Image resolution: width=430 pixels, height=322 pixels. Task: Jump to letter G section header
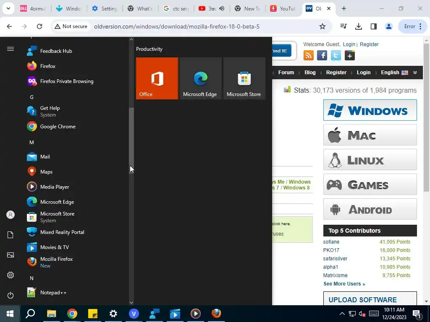(x=31, y=97)
